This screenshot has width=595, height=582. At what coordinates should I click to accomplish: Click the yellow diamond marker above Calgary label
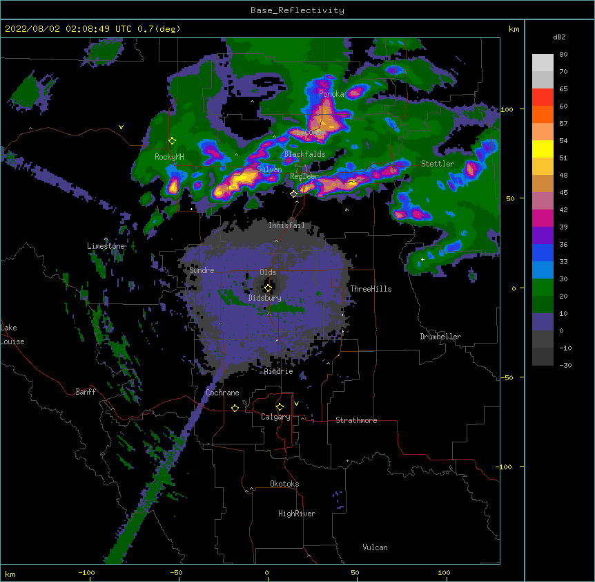pos(280,407)
